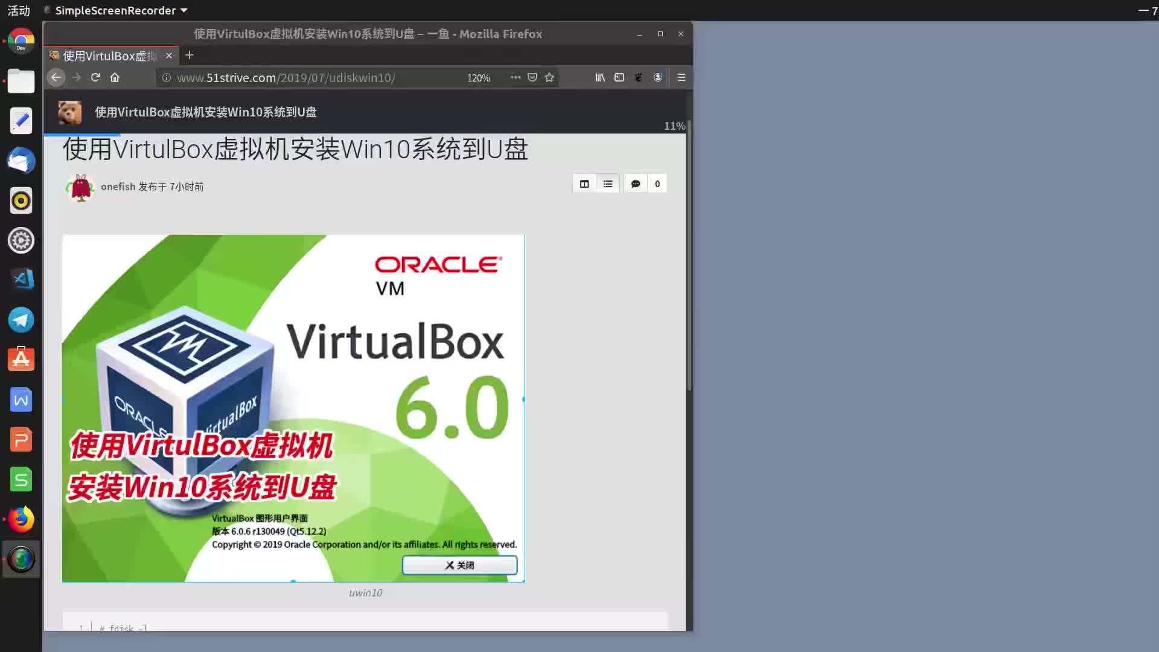Open the Firefox hamburger menu

[682, 77]
